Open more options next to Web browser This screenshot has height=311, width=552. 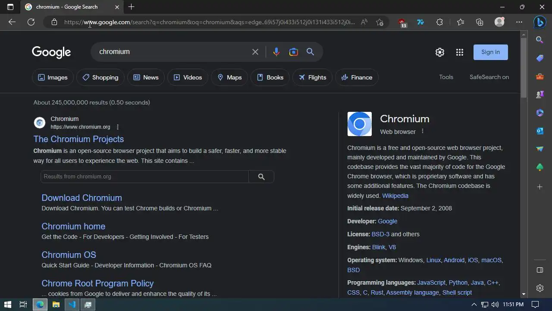[423, 131]
